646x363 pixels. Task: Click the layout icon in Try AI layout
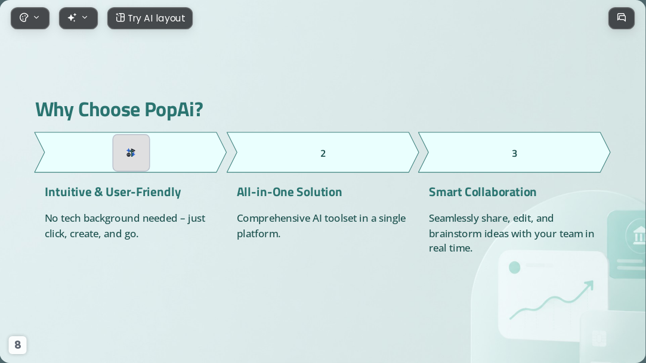point(120,18)
